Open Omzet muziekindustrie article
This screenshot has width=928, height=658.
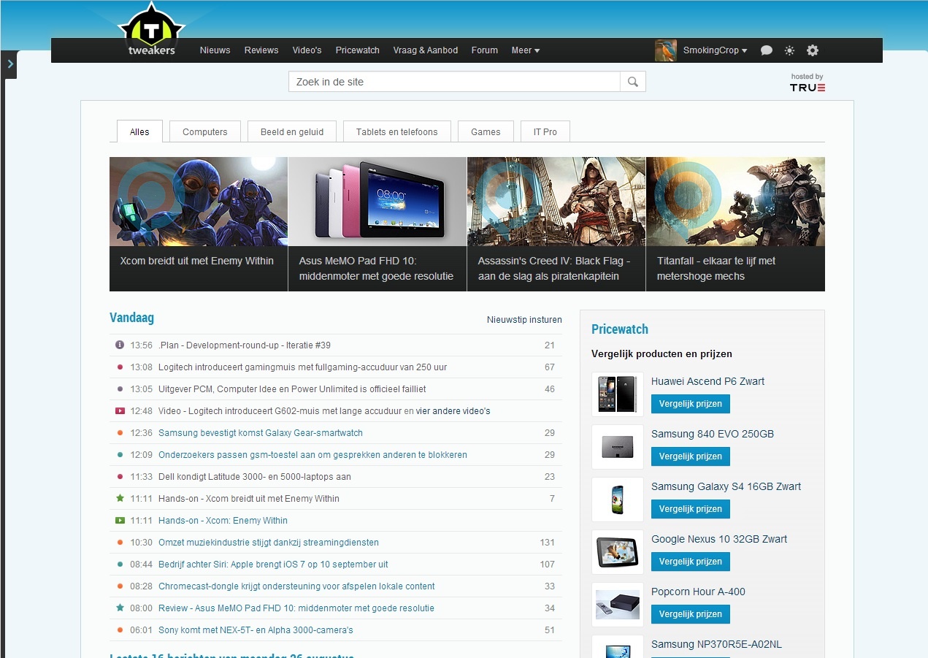click(269, 543)
